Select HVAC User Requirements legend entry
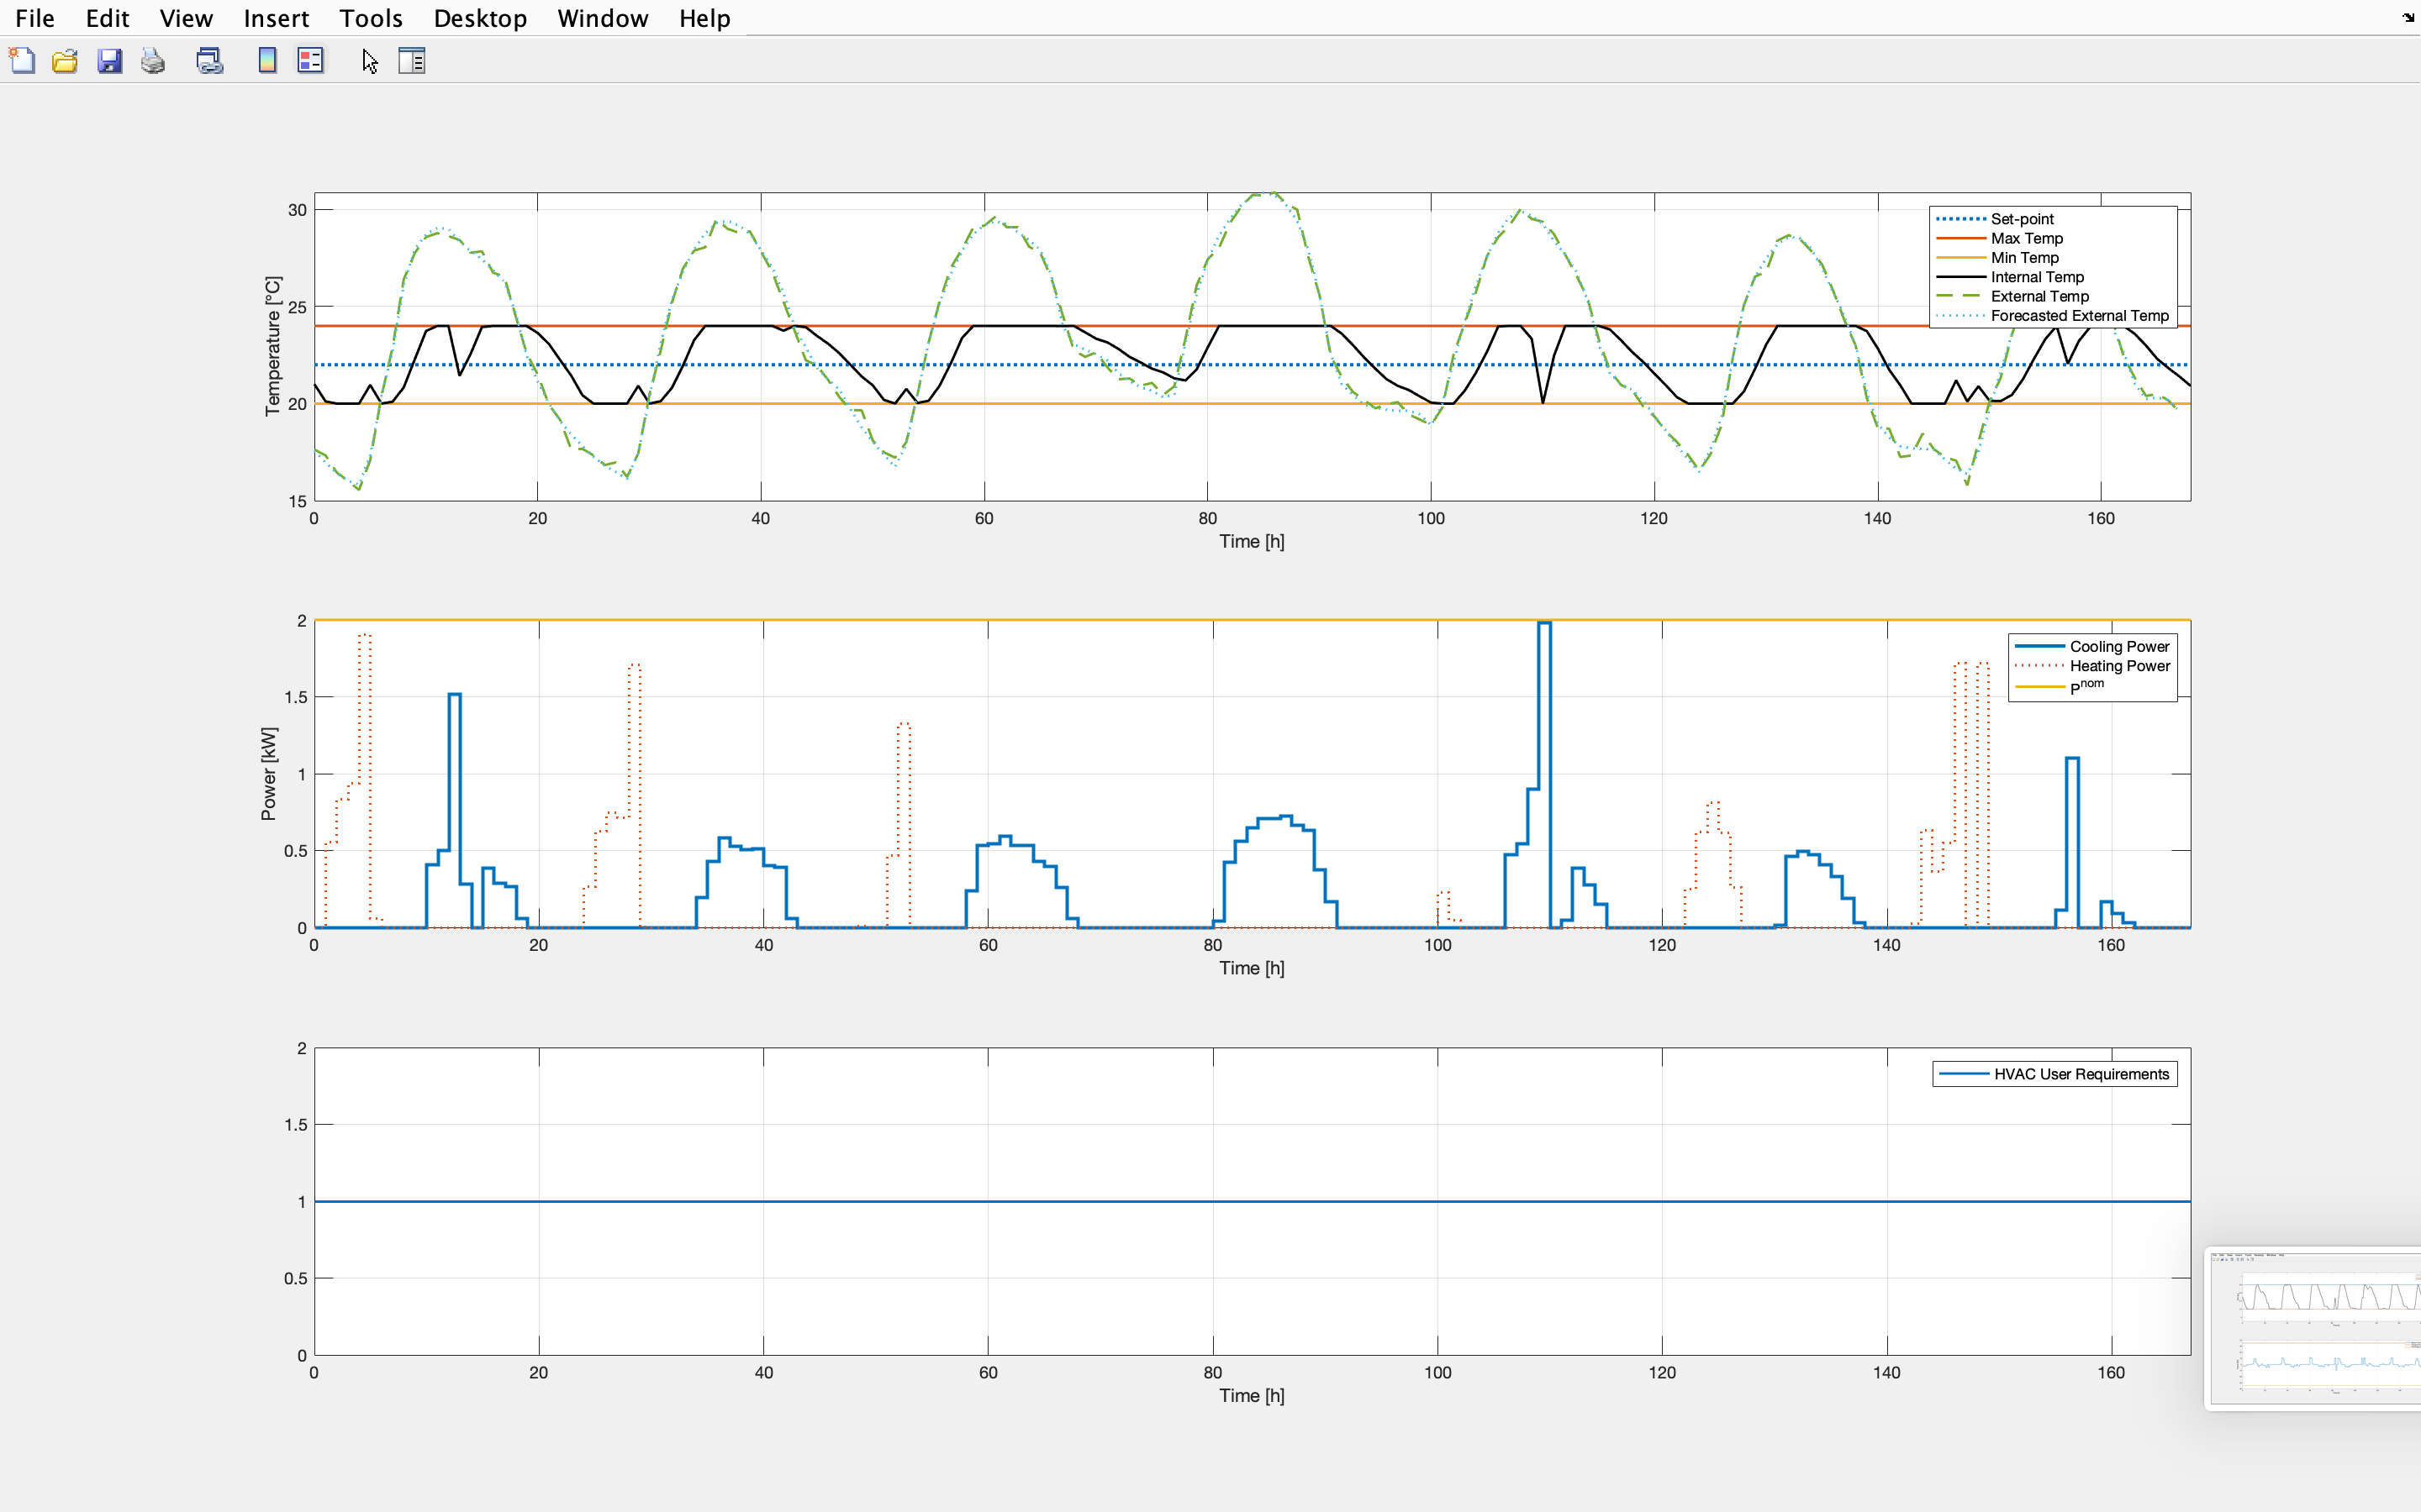Viewport: 2421px width, 1512px height. pyautogui.click(x=2054, y=1074)
